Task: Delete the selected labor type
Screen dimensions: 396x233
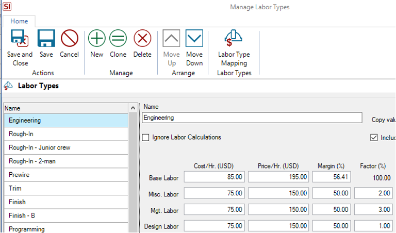Action: [142, 38]
